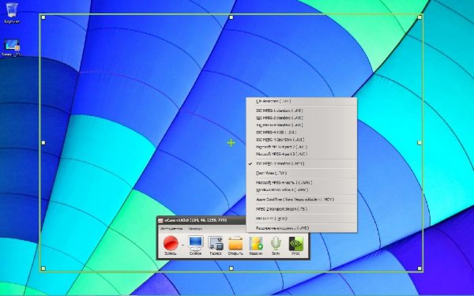The image size is (474, 296).
Task: Click the Кодеки codecs film icon
Action: (255, 245)
